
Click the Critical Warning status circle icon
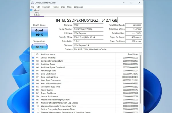tap(33, 58)
